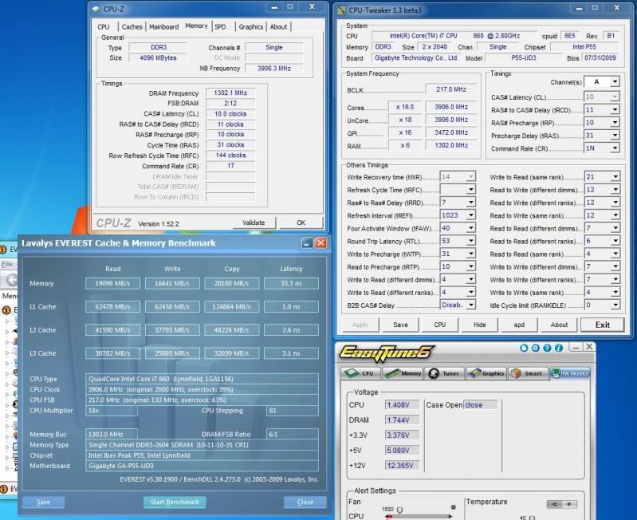Viewport: 637px width, 520px height.
Task: Open RAS# Precharge (tRP) dropdown in CPU-Tweaker
Action: click(x=615, y=122)
